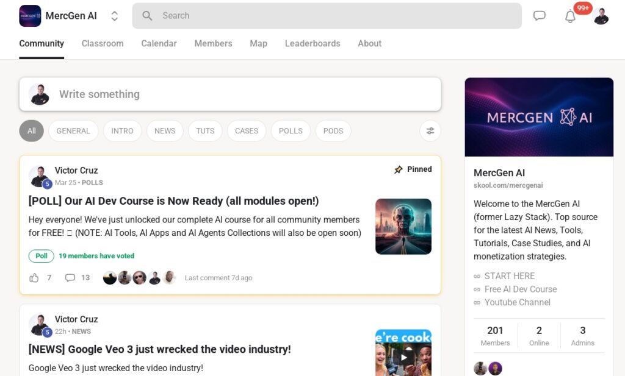Filter posts by TUTS category

(x=205, y=131)
